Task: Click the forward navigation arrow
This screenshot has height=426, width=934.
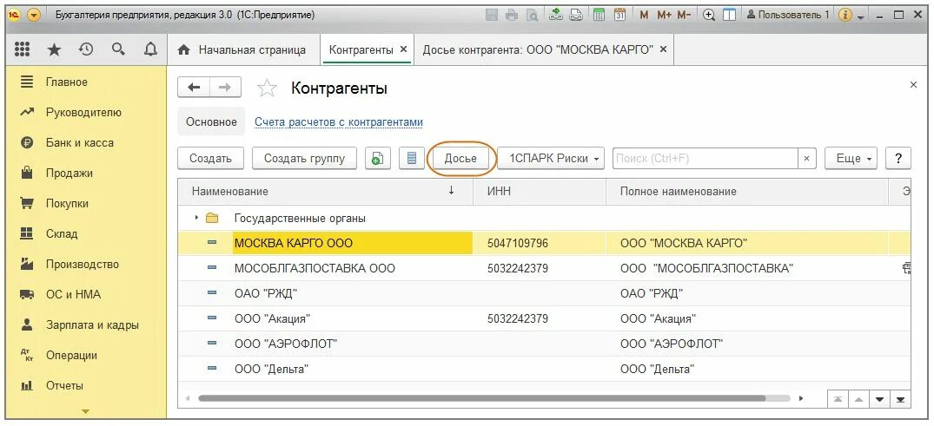Action: (x=225, y=88)
